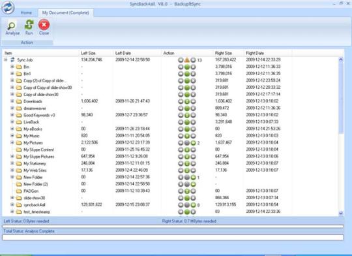This screenshot has height=256, width=352.
Task: Click the Sync Job sync arrows icon
Action: coord(12,60)
